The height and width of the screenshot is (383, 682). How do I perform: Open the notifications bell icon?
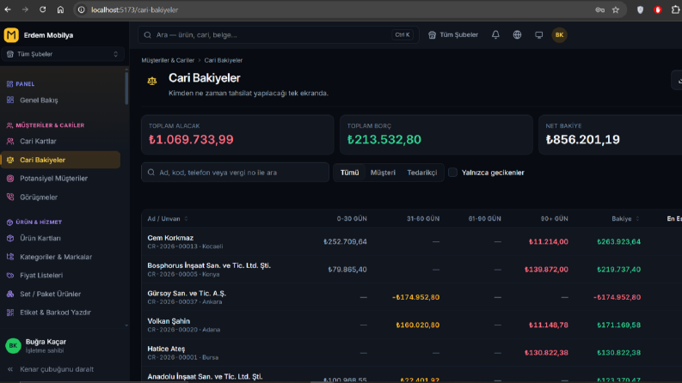495,34
